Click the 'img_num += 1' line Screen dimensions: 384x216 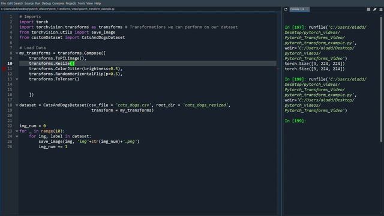click(53, 146)
